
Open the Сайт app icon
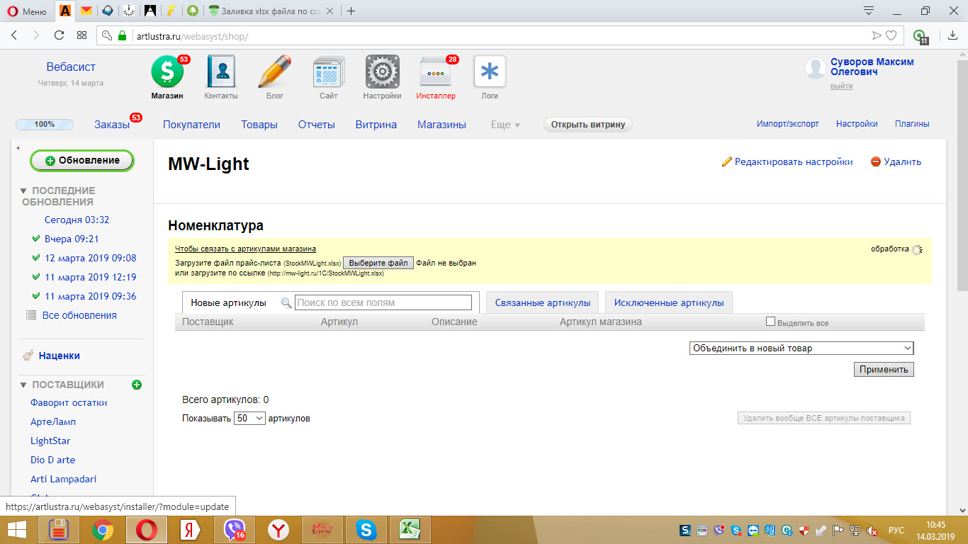click(x=328, y=72)
